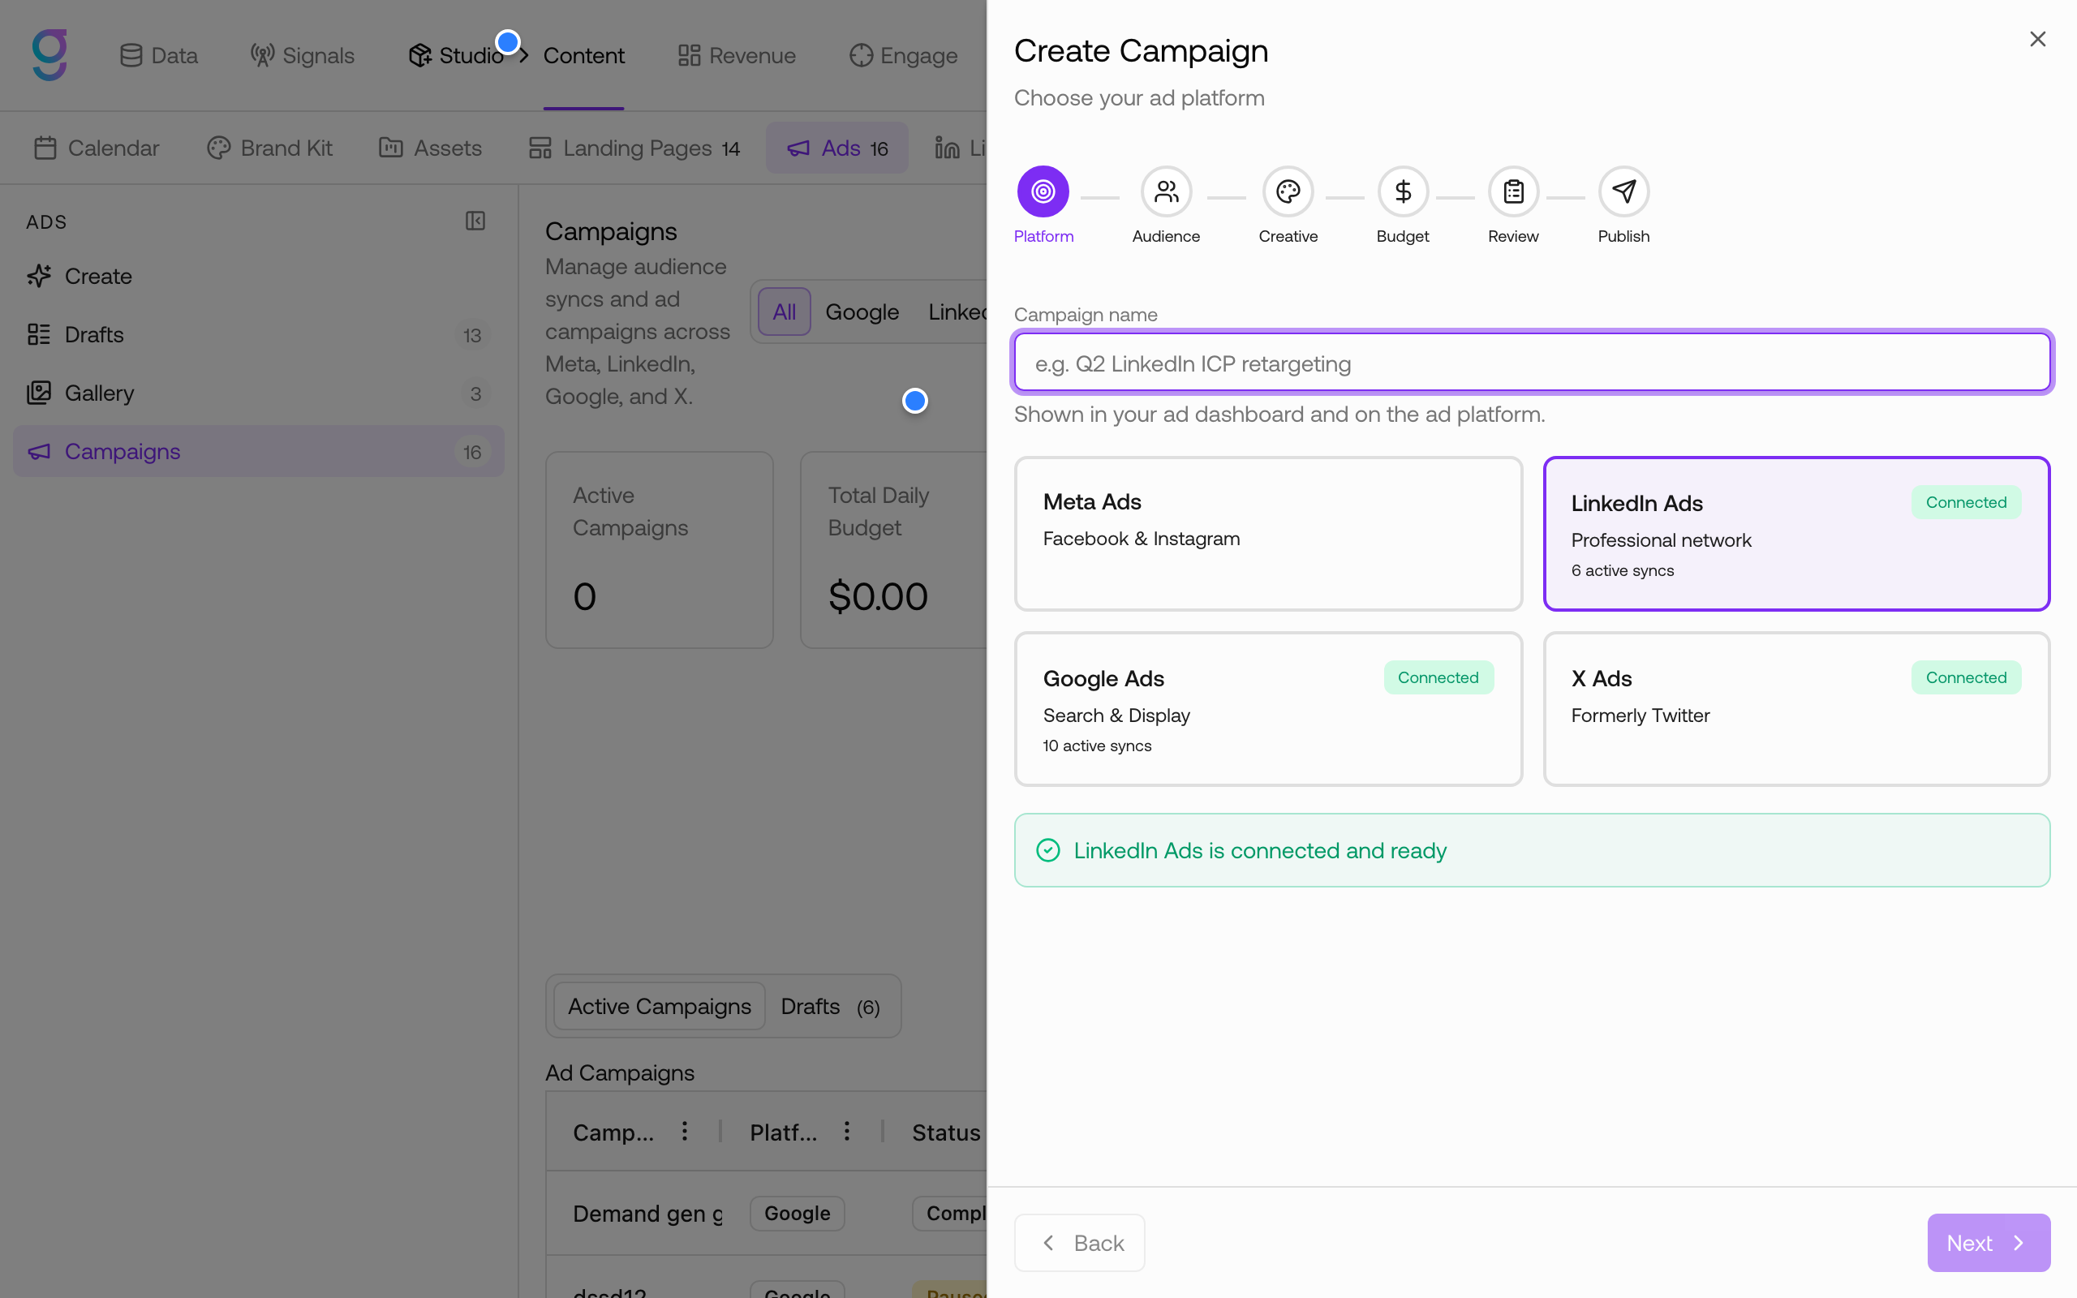This screenshot has width=2077, height=1298.
Task: Filter campaigns by All platforms
Action: tap(785, 312)
